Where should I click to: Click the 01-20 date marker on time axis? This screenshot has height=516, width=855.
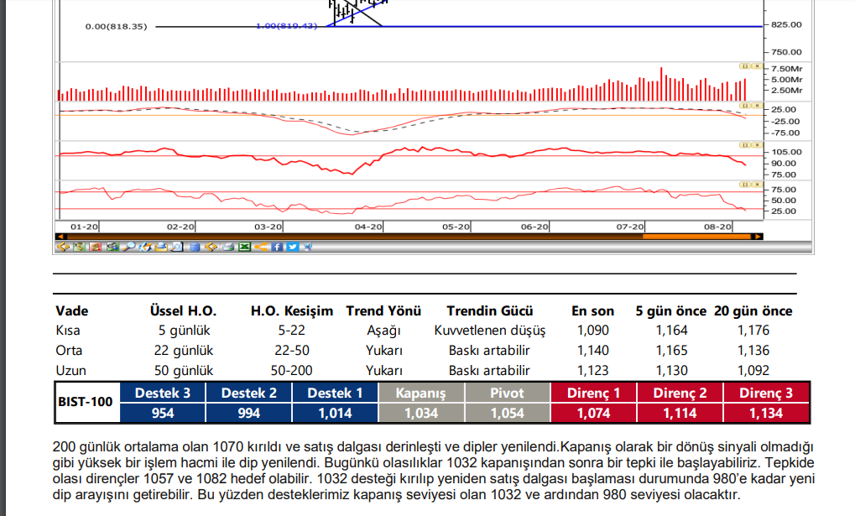(84, 227)
